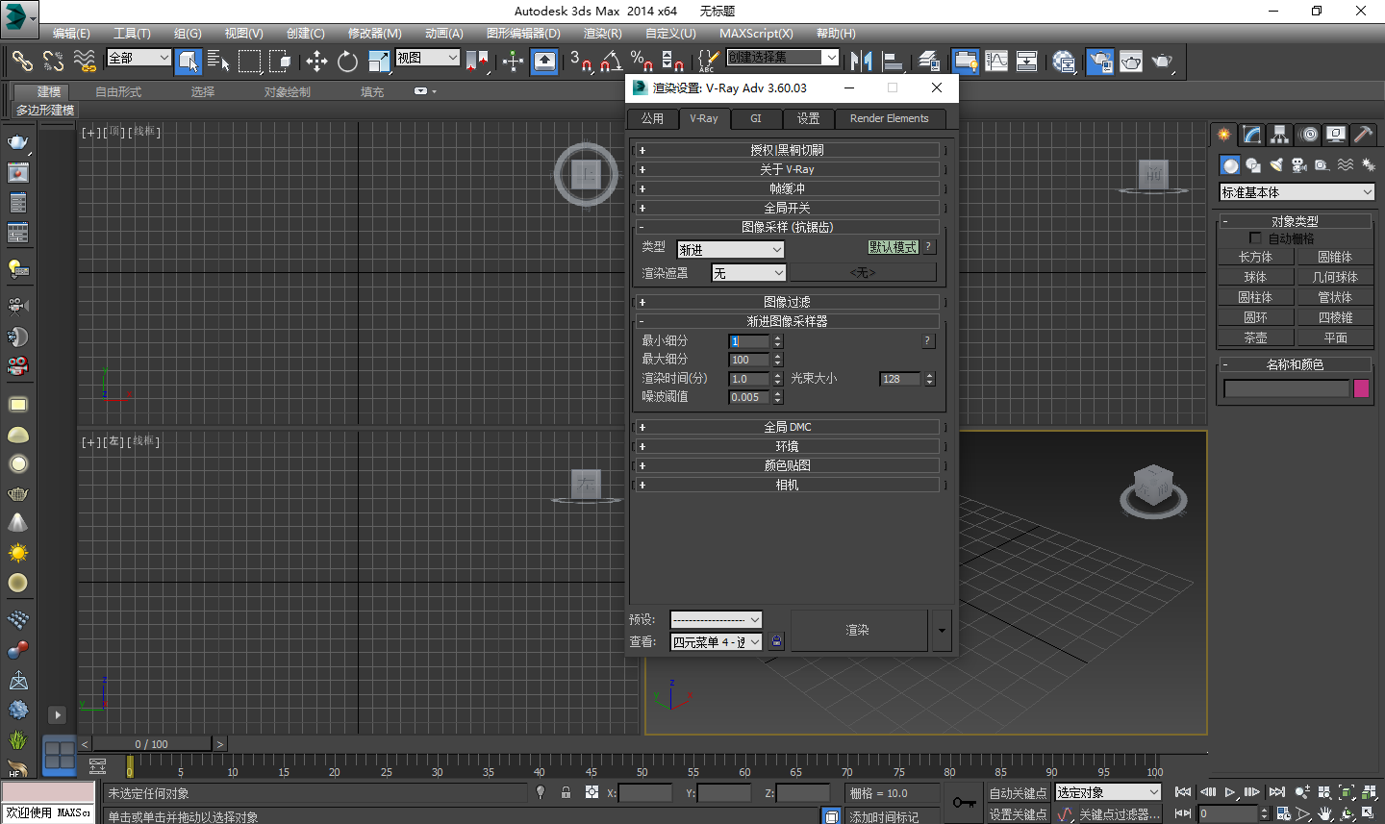Click the Mirror tool icon

pos(861,62)
